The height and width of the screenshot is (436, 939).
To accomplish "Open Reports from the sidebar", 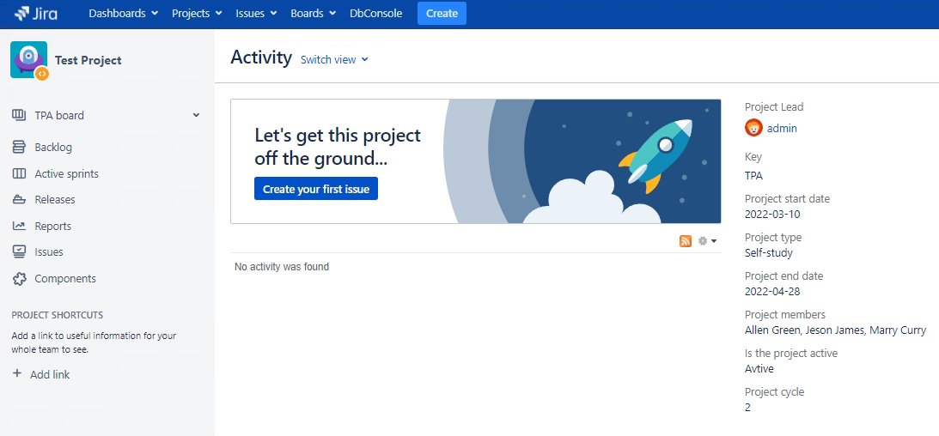I will (x=52, y=226).
